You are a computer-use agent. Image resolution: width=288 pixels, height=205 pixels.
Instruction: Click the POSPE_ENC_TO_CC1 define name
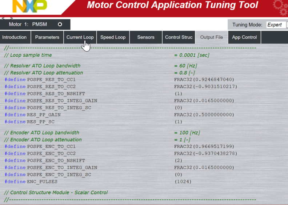point(51,146)
